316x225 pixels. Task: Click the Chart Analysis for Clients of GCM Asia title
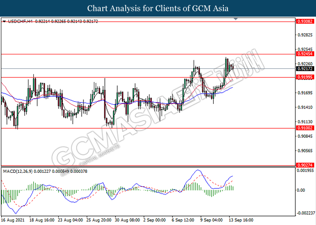click(158, 8)
